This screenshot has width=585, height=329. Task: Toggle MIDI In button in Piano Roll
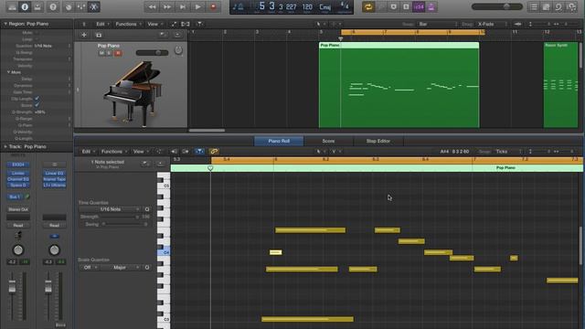(174, 152)
